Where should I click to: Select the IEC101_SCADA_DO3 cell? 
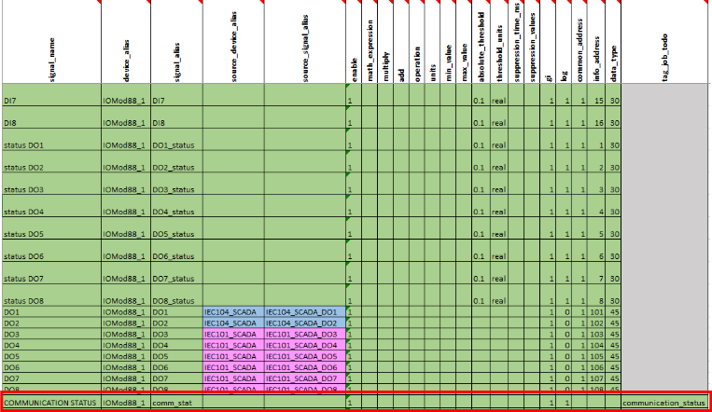click(x=305, y=334)
